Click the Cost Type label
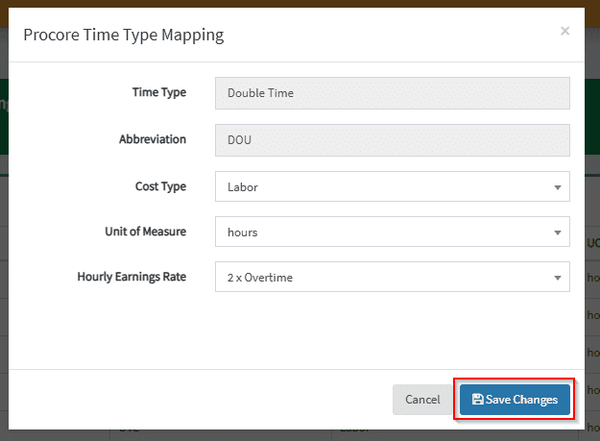 pos(160,186)
